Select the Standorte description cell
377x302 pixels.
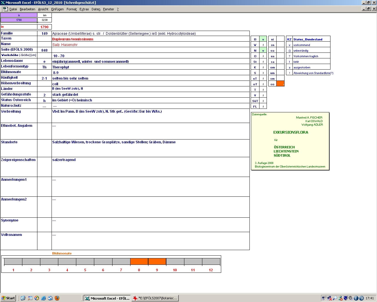[151, 148]
